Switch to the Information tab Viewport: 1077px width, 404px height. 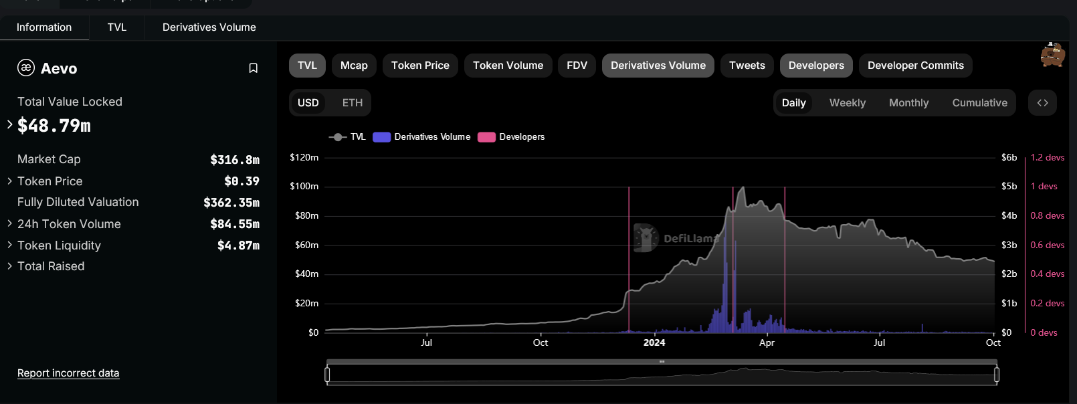click(x=44, y=27)
